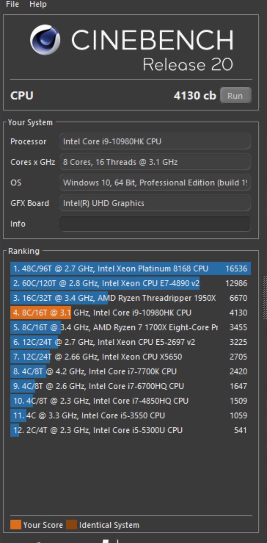Screen dimensions: 267x543
Task: Select the Core i7-6700HQ ranking row
Action: pyautogui.click(x=131, y=386)
